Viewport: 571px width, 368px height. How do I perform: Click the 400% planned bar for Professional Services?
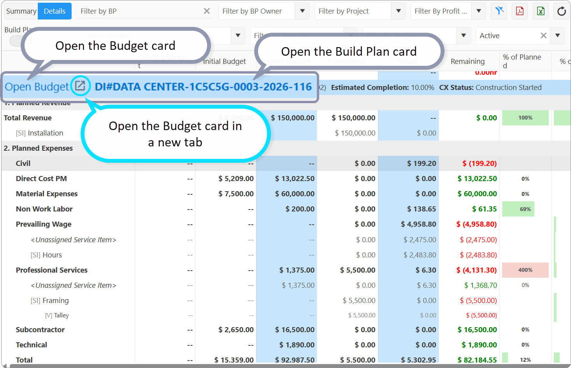click(x=525, y=270)
